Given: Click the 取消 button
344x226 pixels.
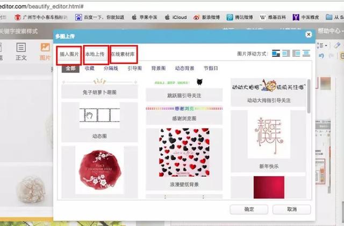Looking at the screenshot, I should pyautogui.click(x=291, y=209).
